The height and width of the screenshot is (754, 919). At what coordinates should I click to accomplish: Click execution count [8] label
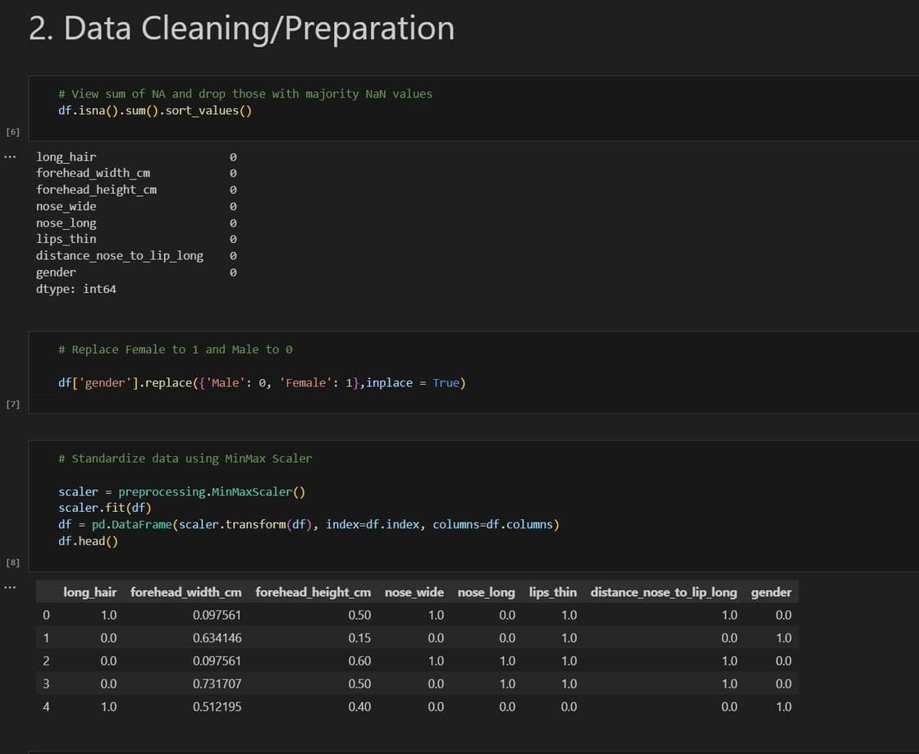[13, 563]
